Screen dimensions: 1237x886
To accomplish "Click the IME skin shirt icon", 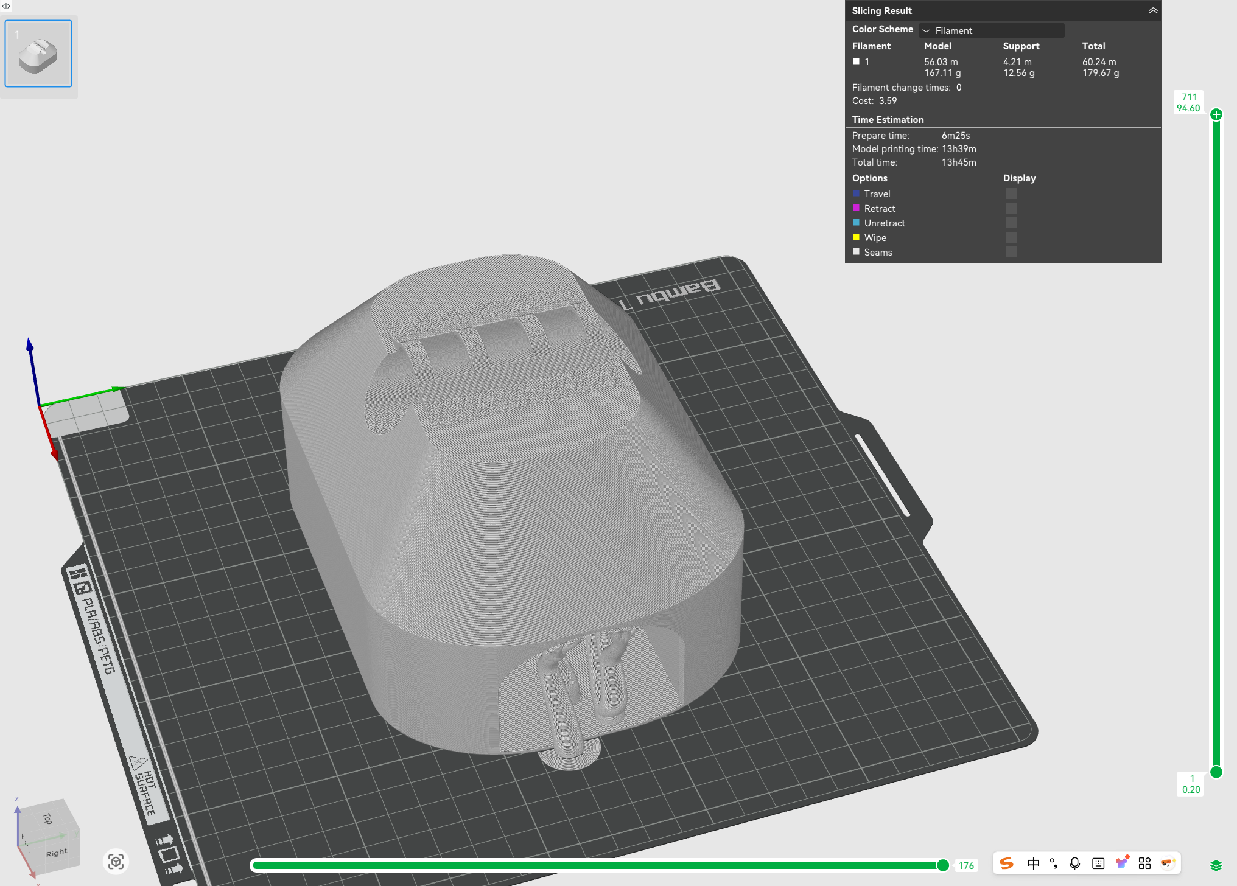I will (1121, 863).
